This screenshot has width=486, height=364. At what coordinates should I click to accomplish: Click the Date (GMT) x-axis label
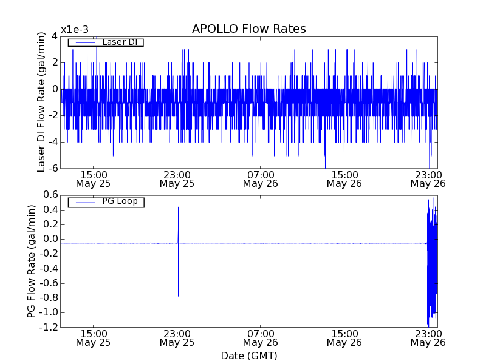[248, 356]
